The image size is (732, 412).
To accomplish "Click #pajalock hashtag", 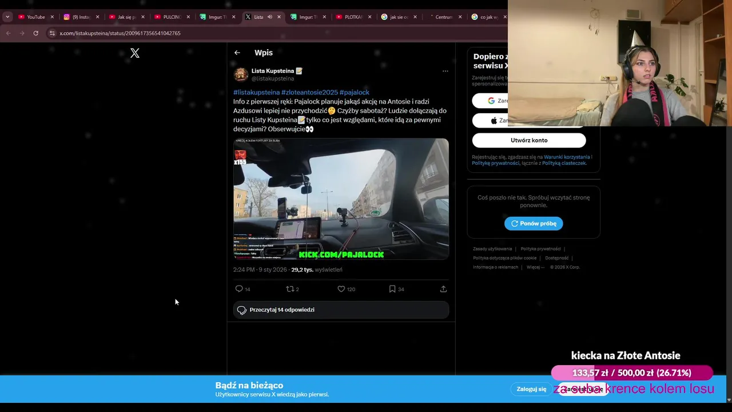I will coord(355,92).
